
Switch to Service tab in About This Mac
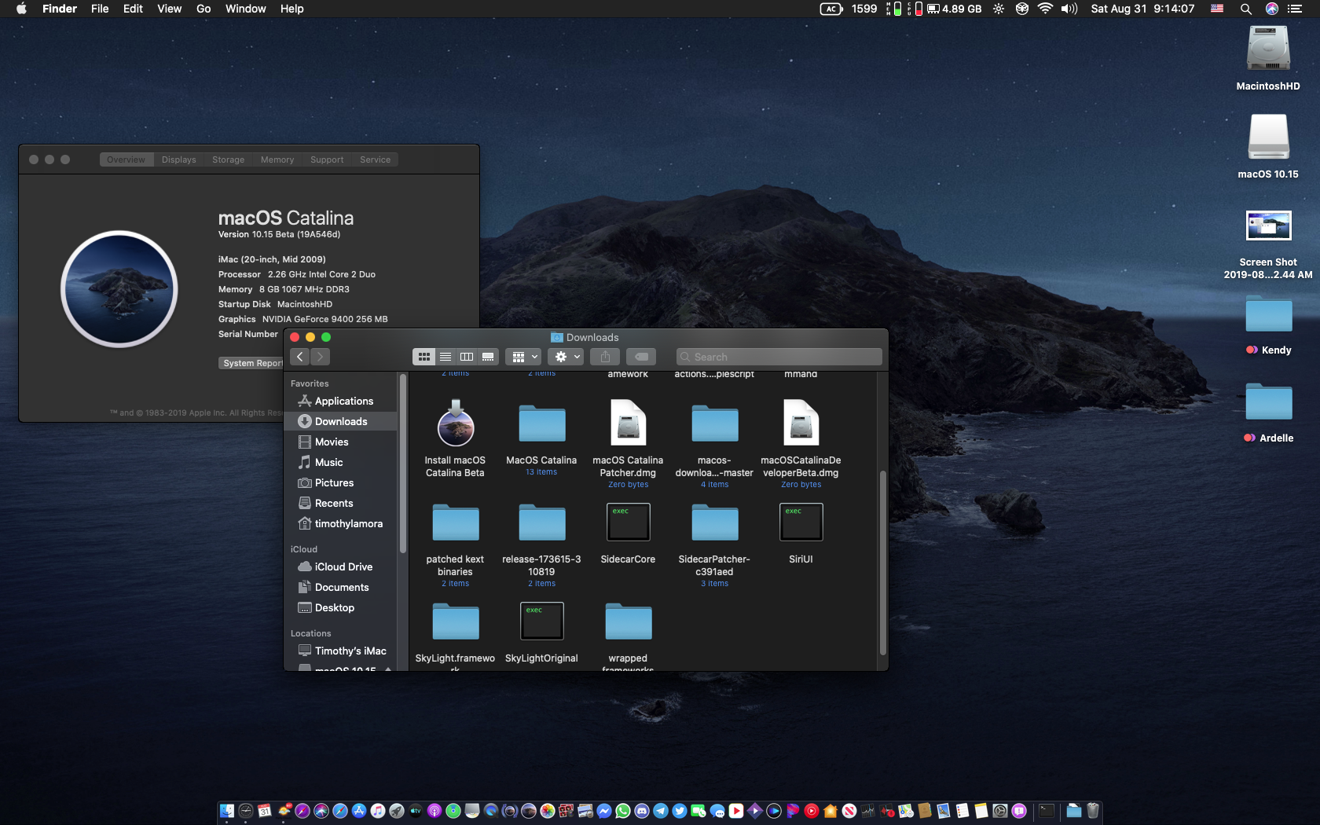(375, 159)
